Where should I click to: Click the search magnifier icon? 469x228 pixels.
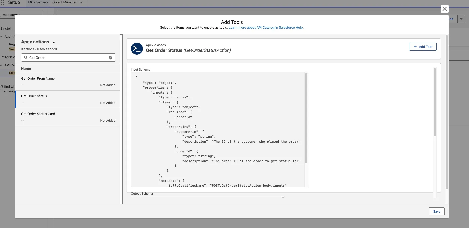point(26,58)
